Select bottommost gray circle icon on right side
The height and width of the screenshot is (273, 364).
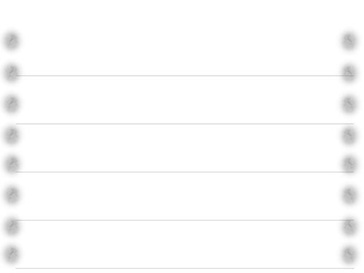click(x=349, y=254)
